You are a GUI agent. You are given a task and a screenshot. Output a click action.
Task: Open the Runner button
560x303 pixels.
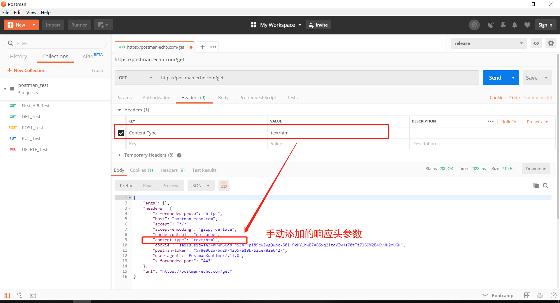[79, 25]
